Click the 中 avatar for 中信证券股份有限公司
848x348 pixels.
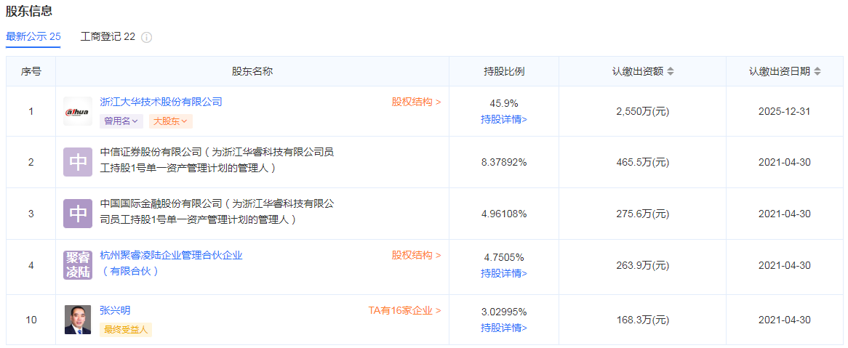pos(77,162)
